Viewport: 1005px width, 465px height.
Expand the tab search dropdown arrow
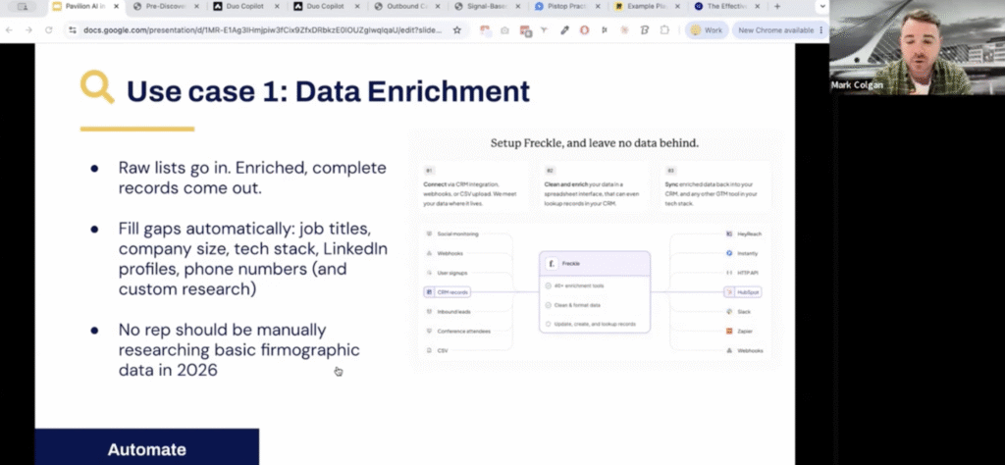pos(822,7)
